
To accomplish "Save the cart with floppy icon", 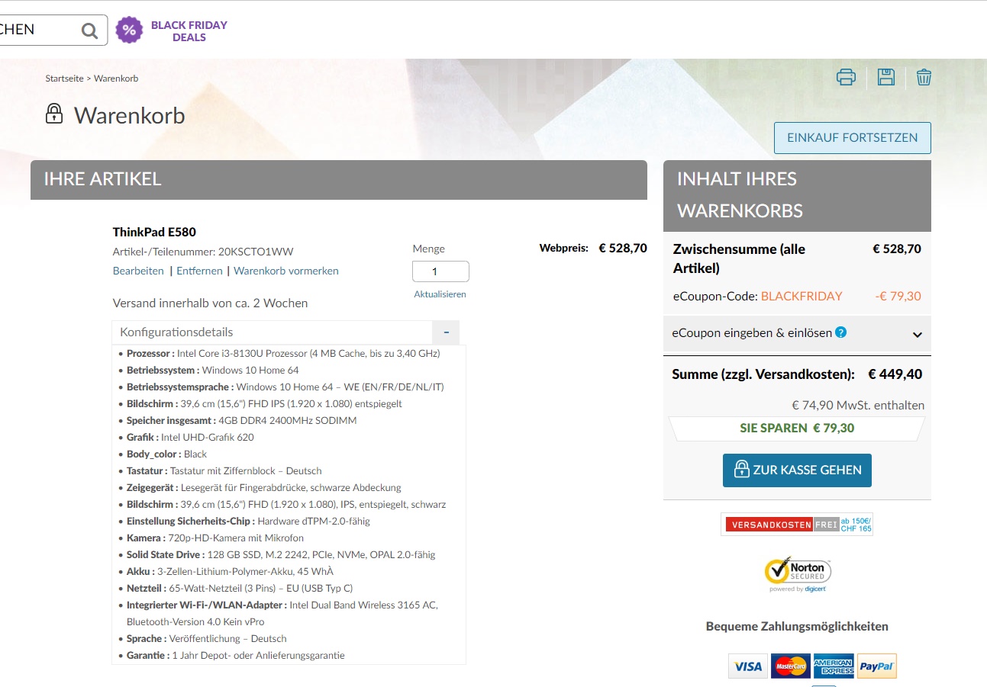I will (x=886, y=77).
